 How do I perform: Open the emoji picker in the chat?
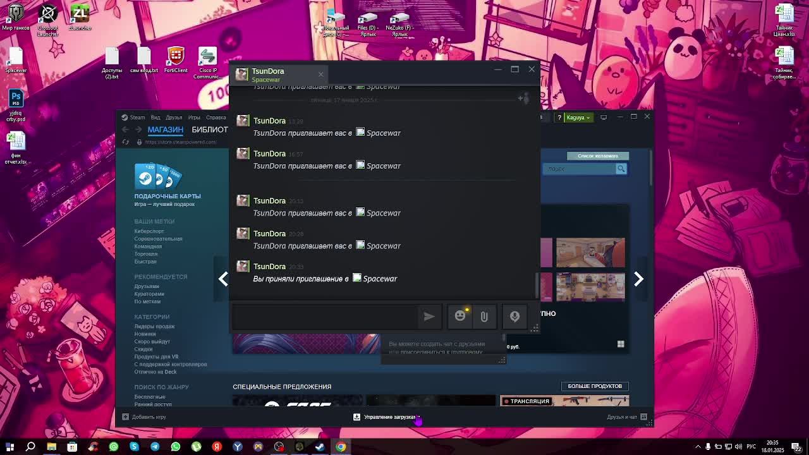click(460, 316)
